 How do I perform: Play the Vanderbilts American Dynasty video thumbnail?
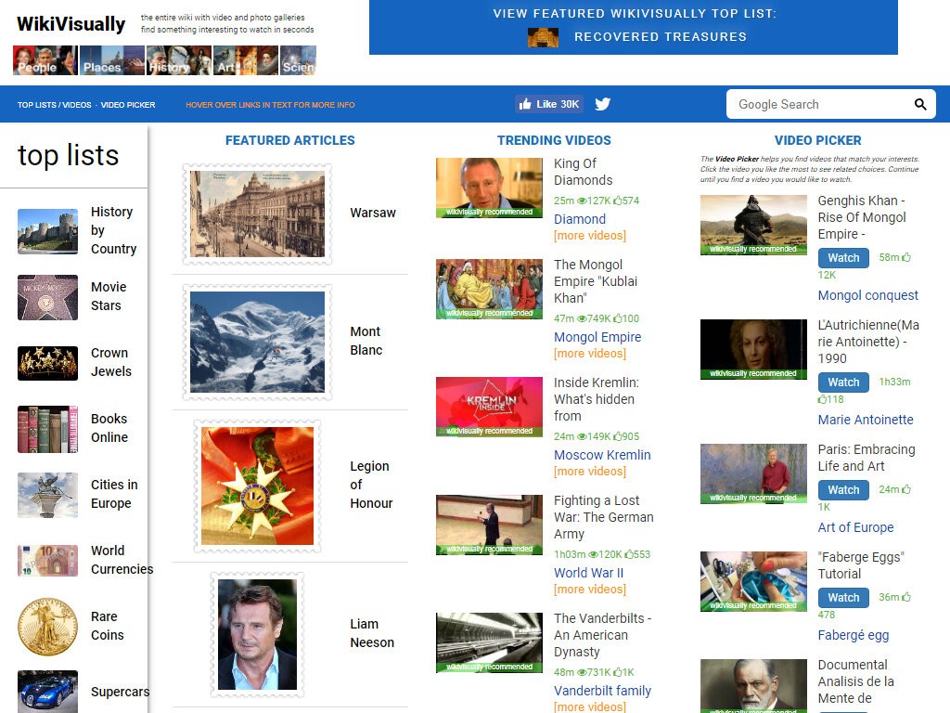click(490, 642)
